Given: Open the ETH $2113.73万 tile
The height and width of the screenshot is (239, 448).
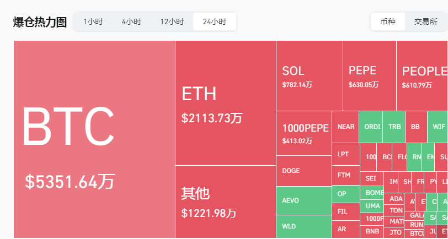Looking at the screenshot, I should click(226, 103).
